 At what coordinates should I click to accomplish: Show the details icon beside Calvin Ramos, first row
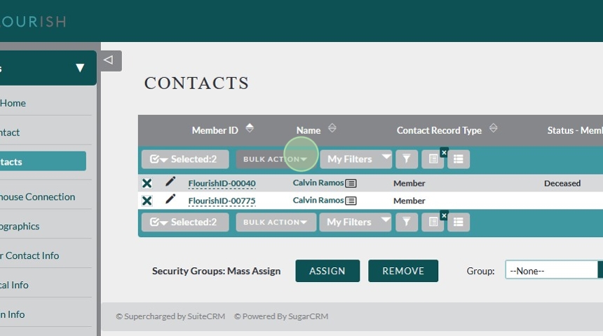tap(351, 183)
